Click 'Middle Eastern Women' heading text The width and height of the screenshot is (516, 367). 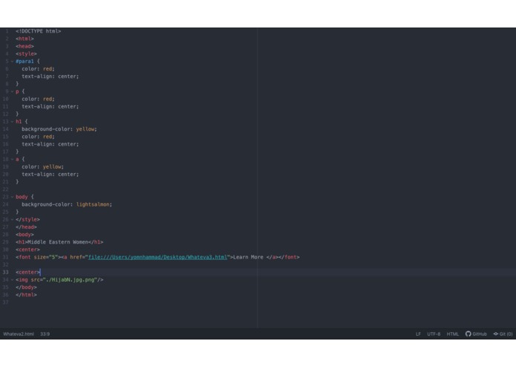[58, 242]
